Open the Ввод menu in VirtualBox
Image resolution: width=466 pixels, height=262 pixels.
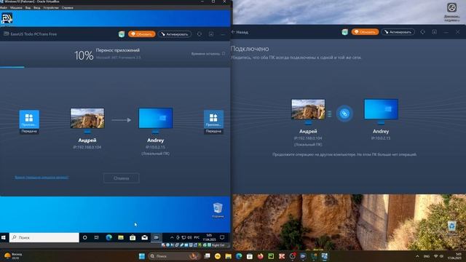pos(37,8)
